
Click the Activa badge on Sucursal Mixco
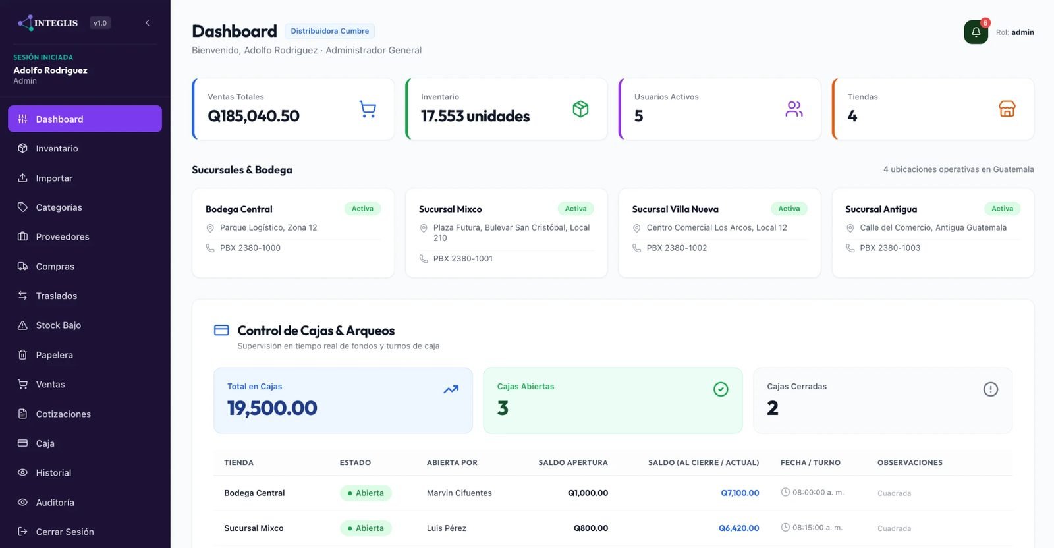coord(576,209)
